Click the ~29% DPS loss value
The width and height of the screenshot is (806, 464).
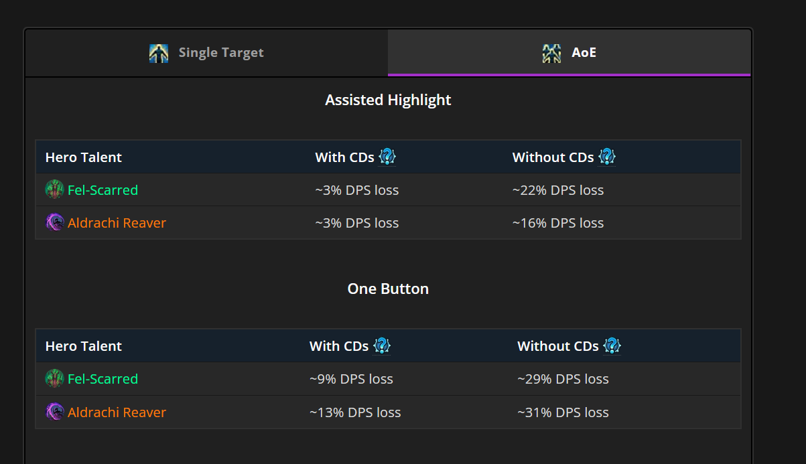pos(563,379)
